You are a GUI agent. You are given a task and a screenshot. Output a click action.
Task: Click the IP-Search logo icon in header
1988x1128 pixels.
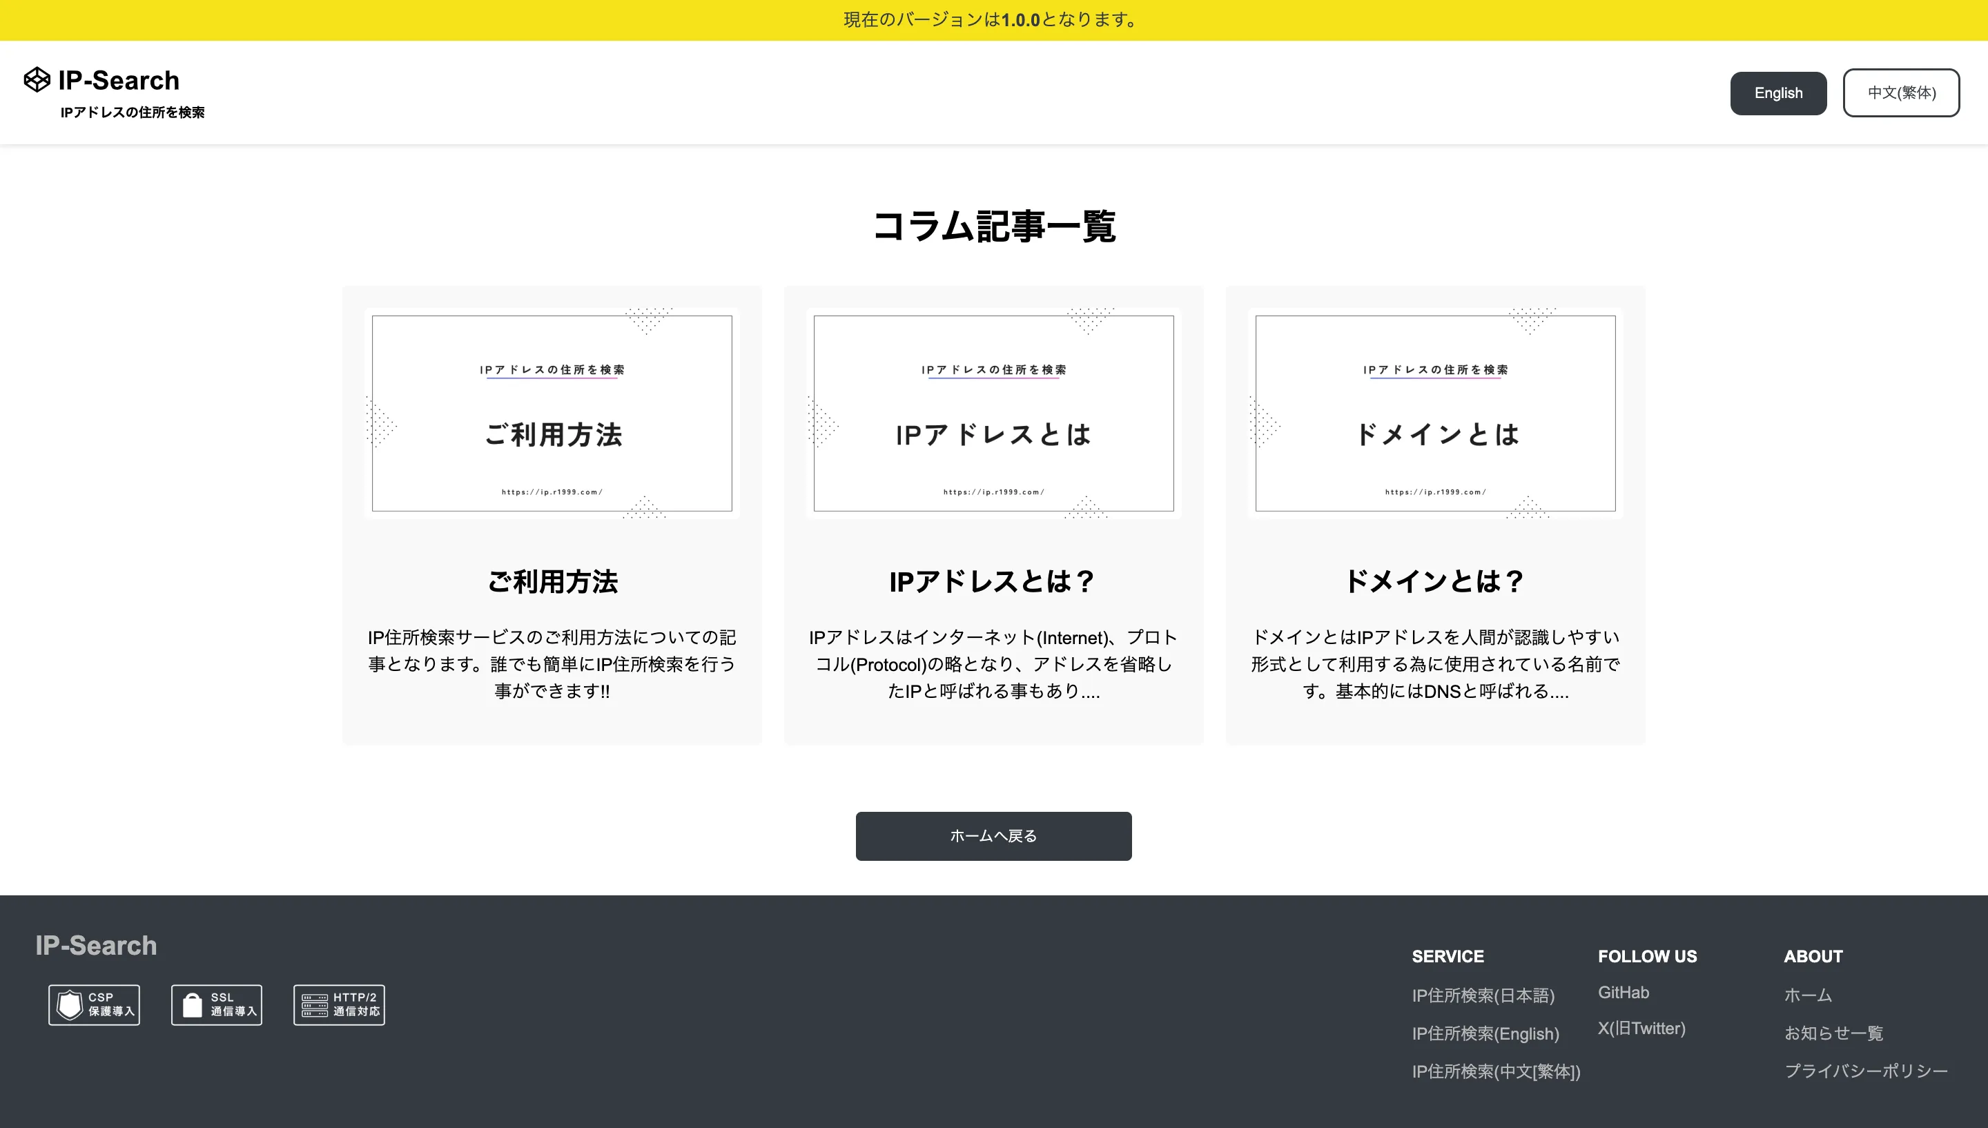coord(37,79)
